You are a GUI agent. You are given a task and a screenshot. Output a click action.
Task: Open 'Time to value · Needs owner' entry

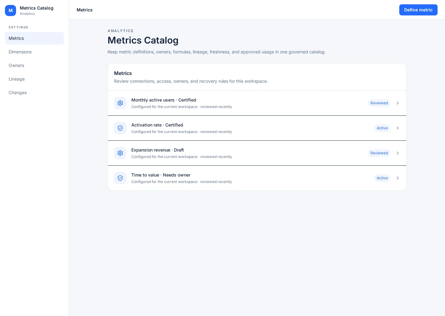(x=257, y=178)
